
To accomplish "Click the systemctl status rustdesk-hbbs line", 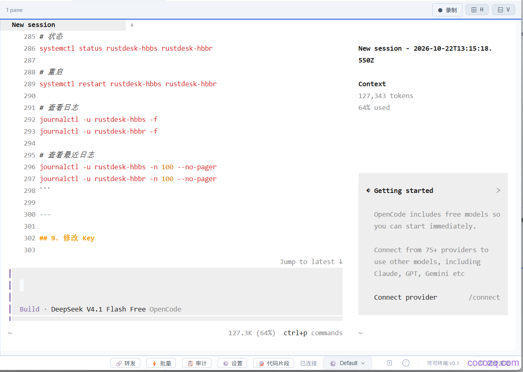I will (126, 48).
